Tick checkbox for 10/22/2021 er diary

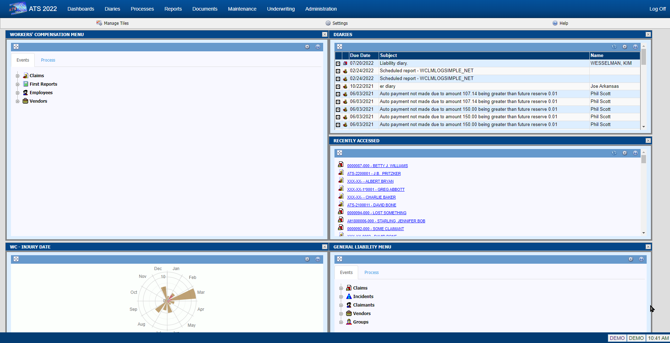point(338,86)
